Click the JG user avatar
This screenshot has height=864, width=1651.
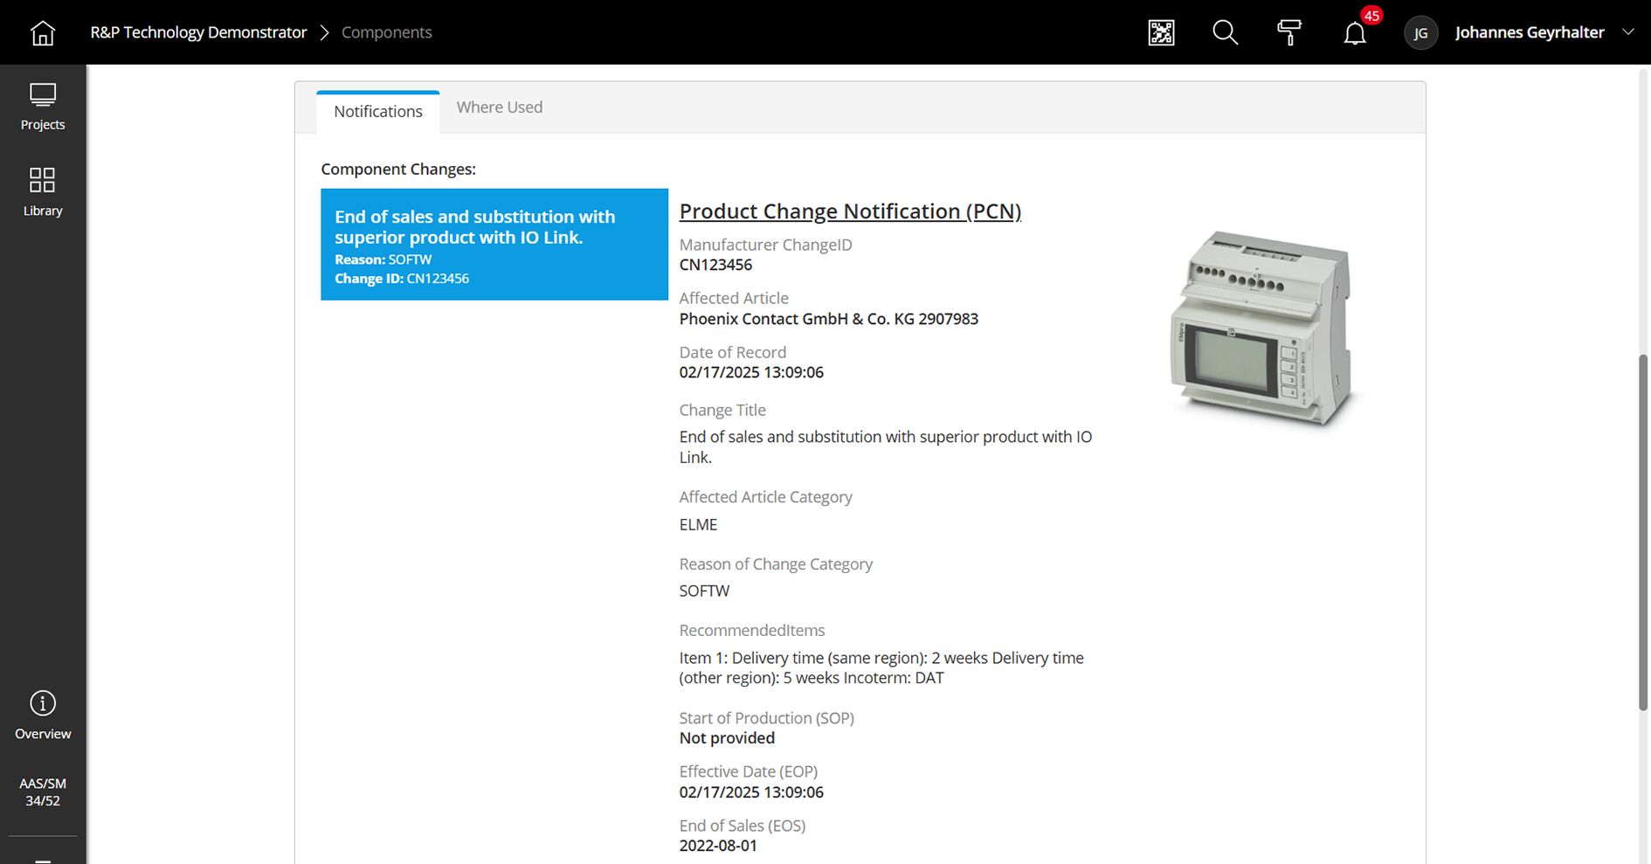[x=1420, y=33]
